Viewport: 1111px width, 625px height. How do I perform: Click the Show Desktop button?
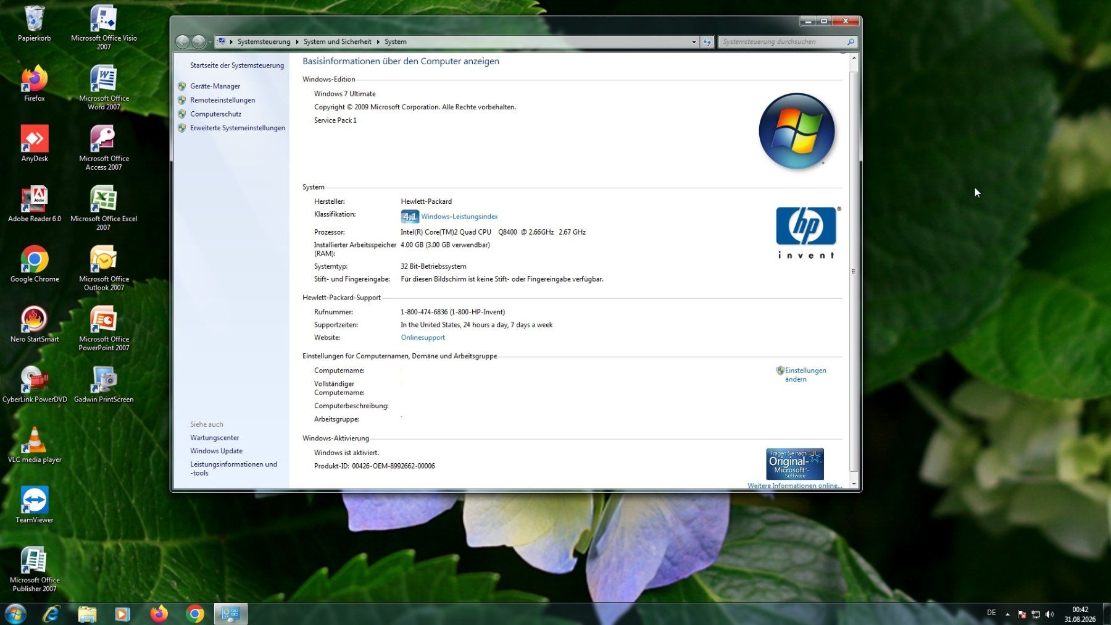1107,614
